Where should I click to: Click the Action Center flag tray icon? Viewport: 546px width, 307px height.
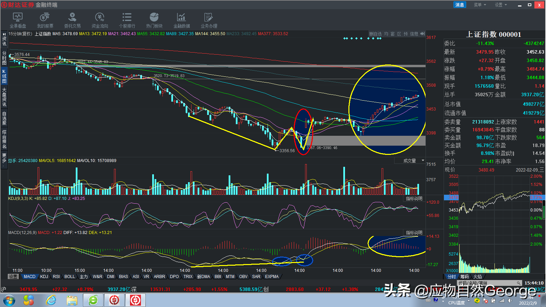click(485, 301)
